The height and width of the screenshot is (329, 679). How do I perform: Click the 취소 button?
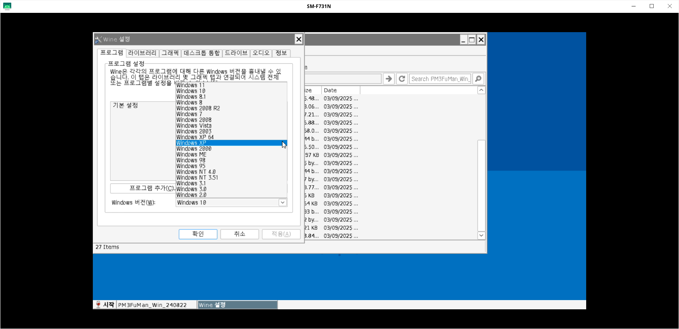click(240, 234)
